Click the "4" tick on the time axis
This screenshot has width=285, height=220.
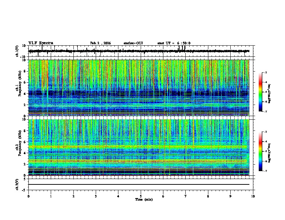(118, 196)
